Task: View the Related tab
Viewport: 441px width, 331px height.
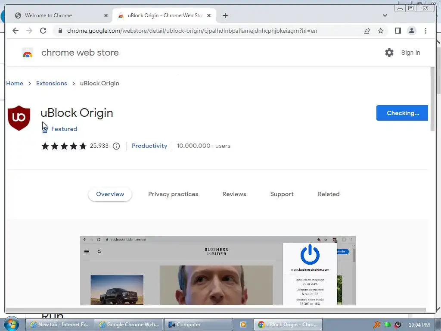Action: [329, 194]
